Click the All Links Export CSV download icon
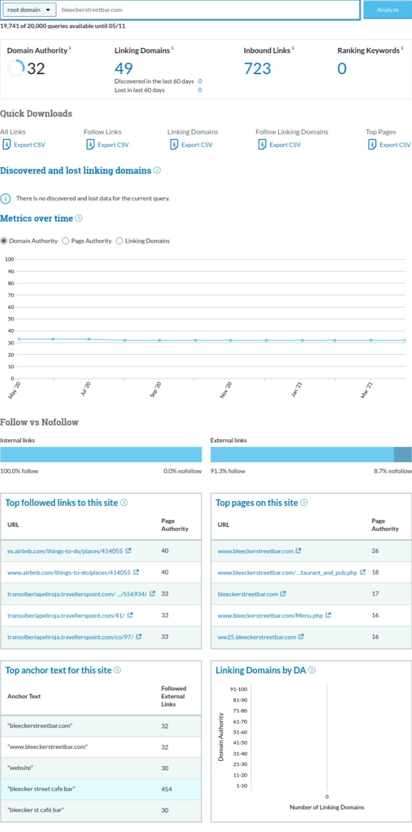The width and height of the screenshot is (412, 832). 7,144
